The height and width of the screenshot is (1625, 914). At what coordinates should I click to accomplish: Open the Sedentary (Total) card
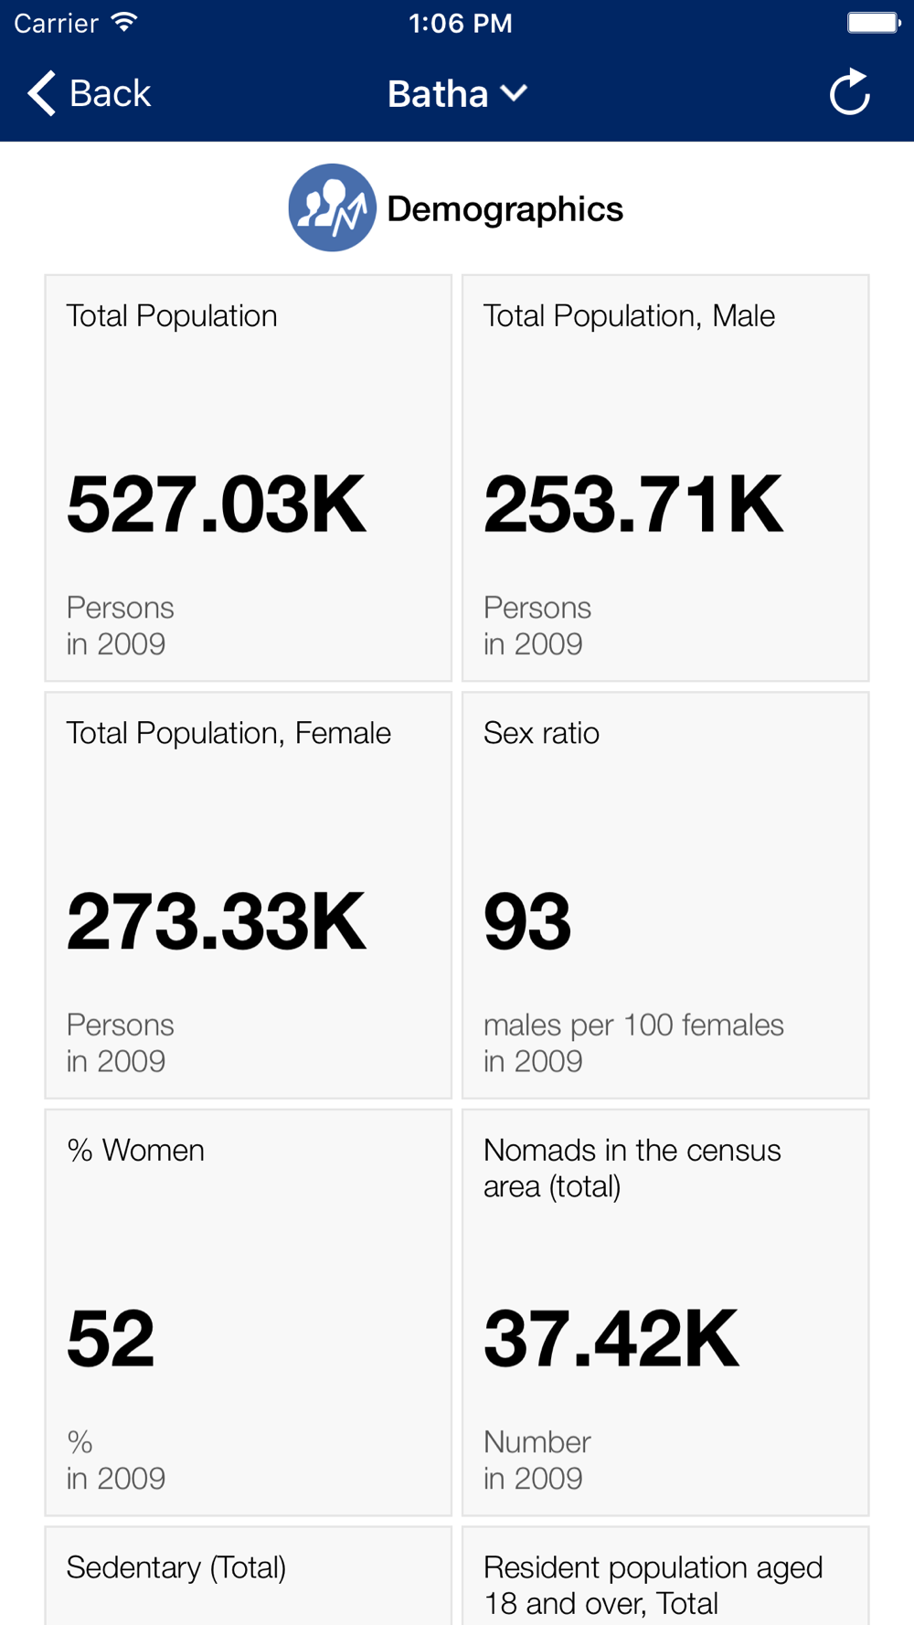pos(249,1576)
